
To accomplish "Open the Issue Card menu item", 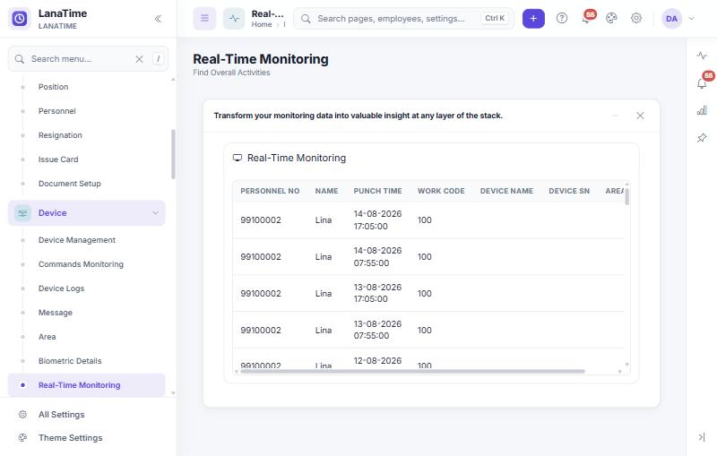I will pos(58,159).
